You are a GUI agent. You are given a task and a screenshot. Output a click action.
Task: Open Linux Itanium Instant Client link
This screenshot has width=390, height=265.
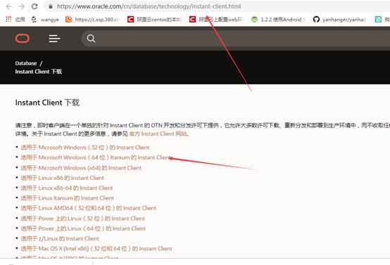click(x=68, y=198)
